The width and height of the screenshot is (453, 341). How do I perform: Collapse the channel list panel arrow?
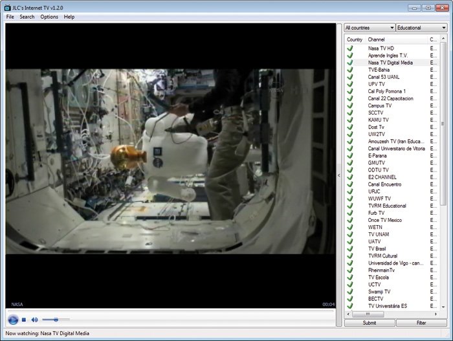(x=339, y=175)
